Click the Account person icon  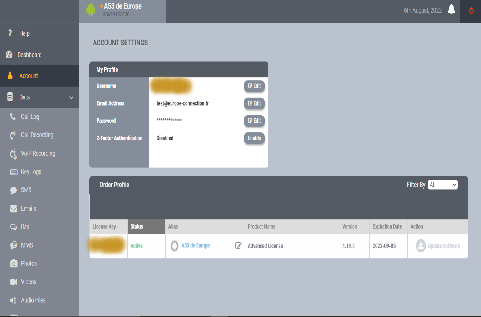(10, 75)
